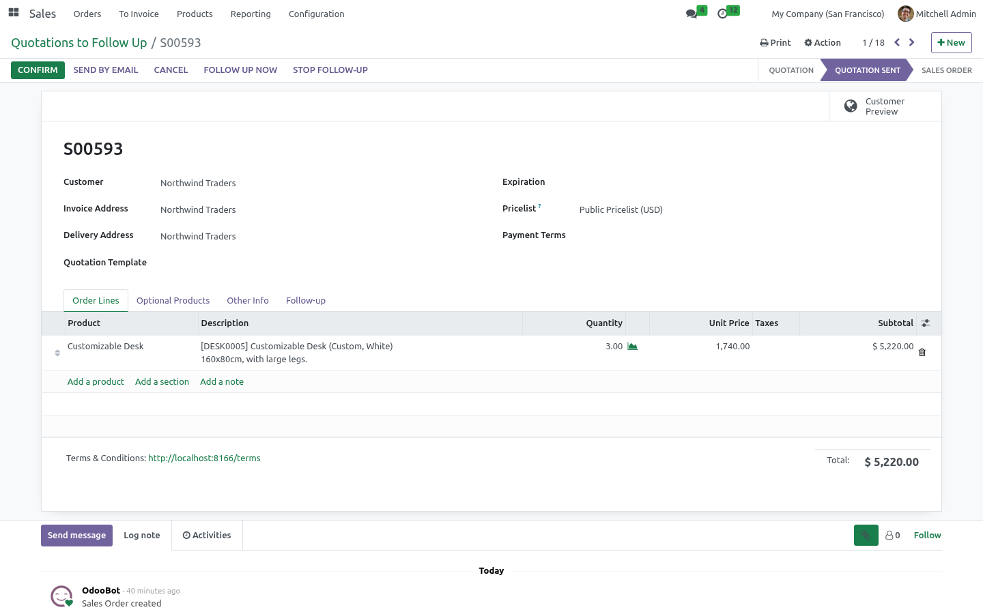Switch to Other Info tab
983x614 pixels.
click(x=248, y=301)
